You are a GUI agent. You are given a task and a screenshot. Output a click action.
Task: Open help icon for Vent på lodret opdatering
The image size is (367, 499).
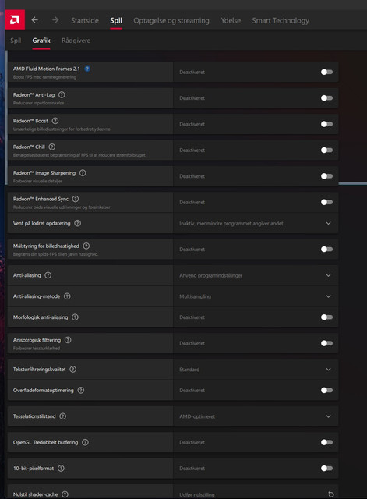(78, 223)
